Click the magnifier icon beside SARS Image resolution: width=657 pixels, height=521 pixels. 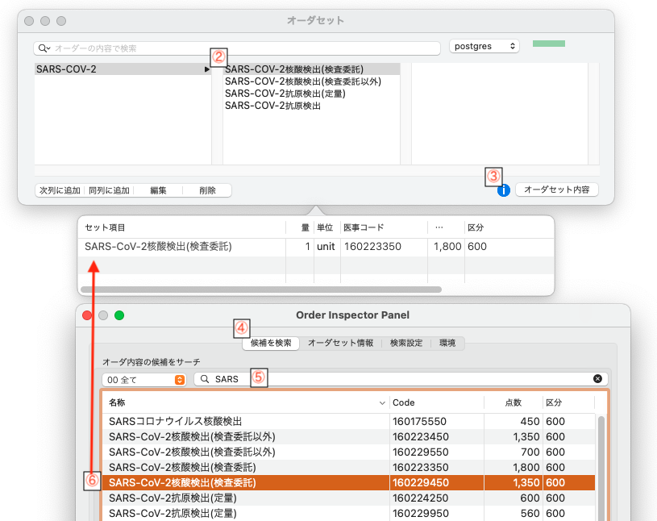coord(206,379)
